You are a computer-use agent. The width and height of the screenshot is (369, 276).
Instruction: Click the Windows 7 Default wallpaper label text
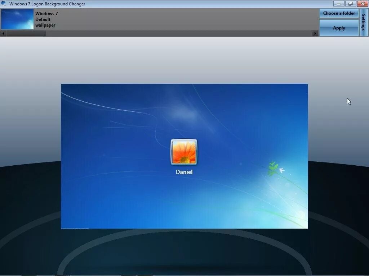46,19
